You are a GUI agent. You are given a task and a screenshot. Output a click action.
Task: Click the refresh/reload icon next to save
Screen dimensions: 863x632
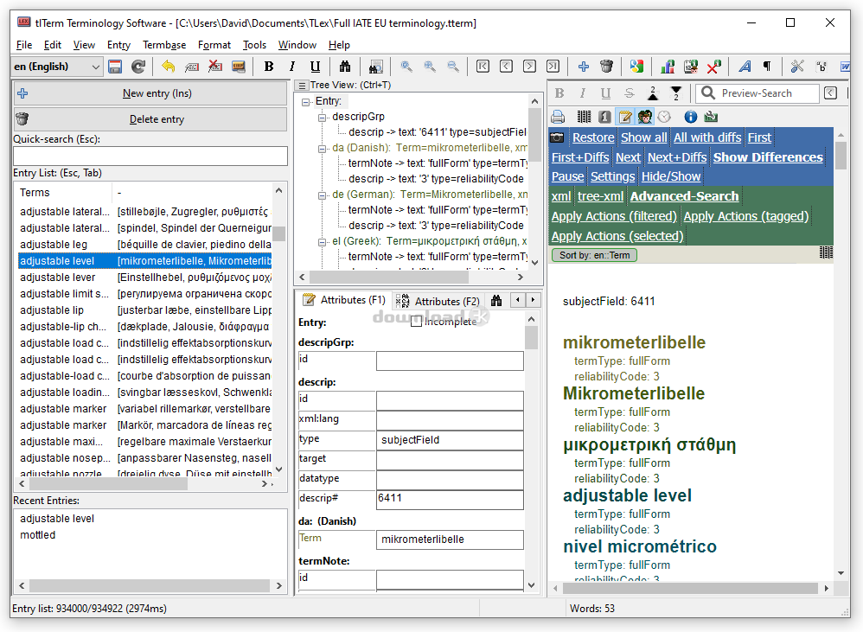(x=137, y=66)
